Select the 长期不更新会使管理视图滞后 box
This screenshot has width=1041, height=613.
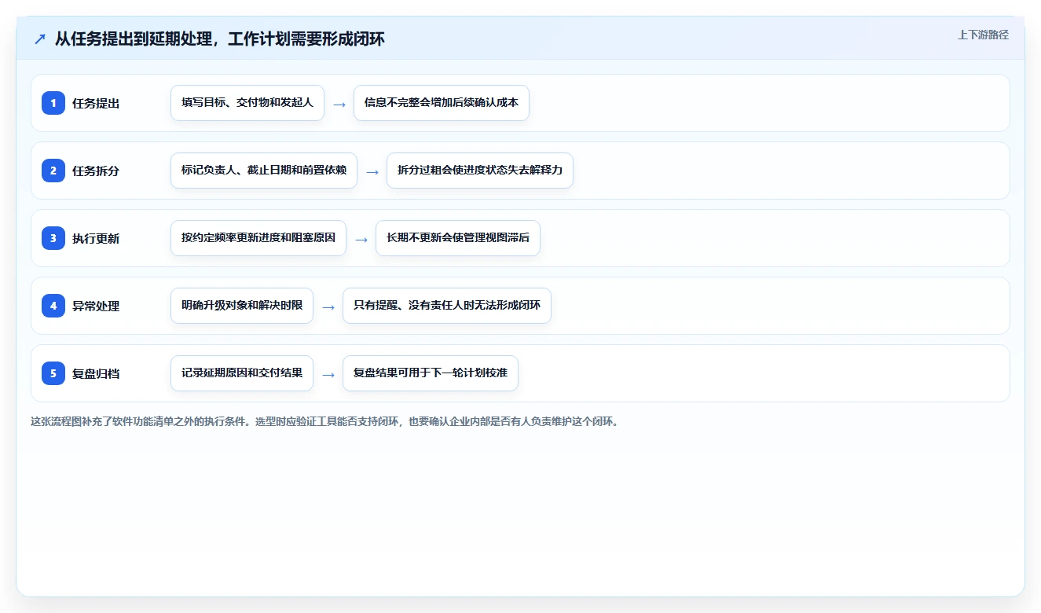click(458, 238)
